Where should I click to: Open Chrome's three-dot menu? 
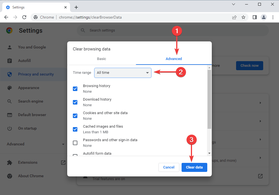(273, 17)
